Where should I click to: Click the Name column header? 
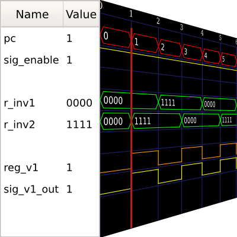32,14
